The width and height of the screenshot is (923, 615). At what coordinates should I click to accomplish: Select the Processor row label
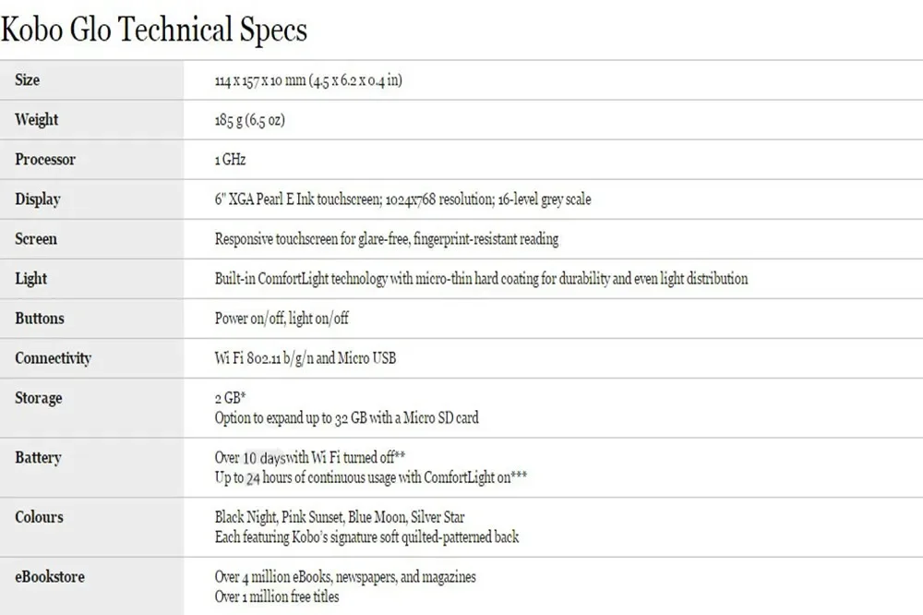[x=45, y=159]
